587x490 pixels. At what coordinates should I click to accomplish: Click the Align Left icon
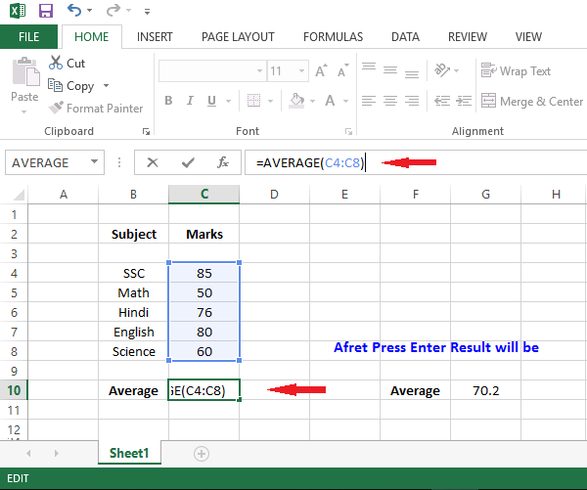click(x=369, y=101)
